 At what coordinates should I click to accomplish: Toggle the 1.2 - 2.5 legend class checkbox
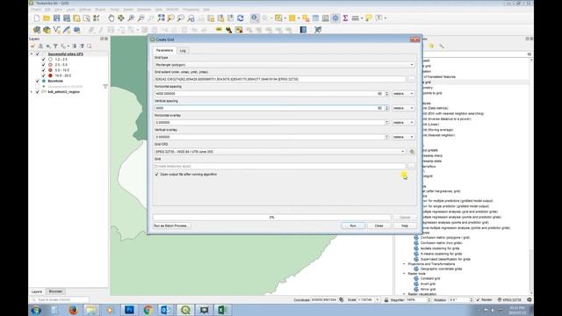tap(43, 60)
